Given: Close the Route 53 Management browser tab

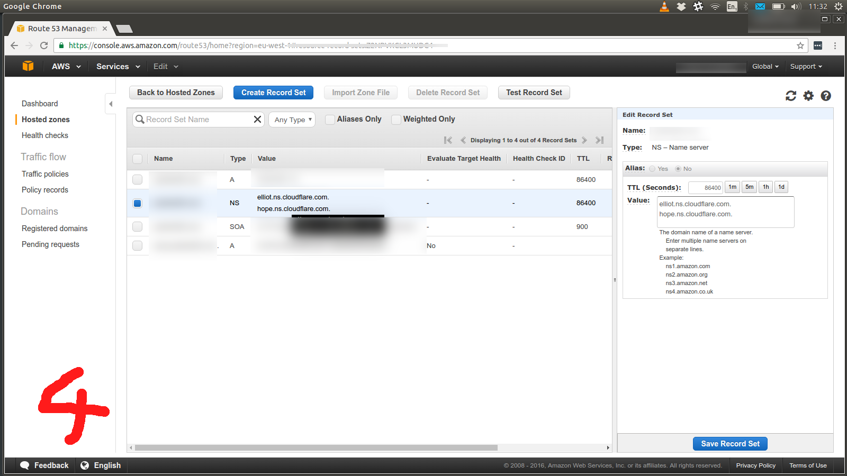Looking at the screenshot, I should click(105, 29).
